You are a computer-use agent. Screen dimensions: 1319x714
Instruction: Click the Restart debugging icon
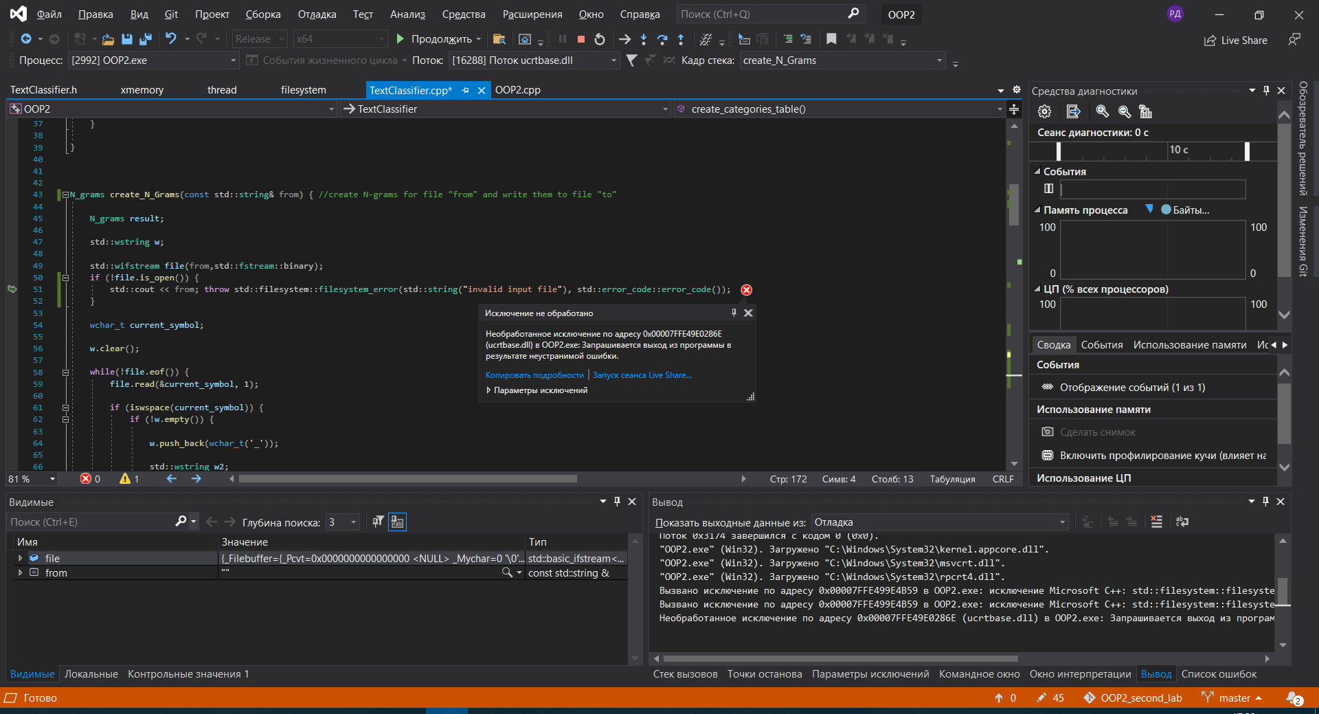600,39
